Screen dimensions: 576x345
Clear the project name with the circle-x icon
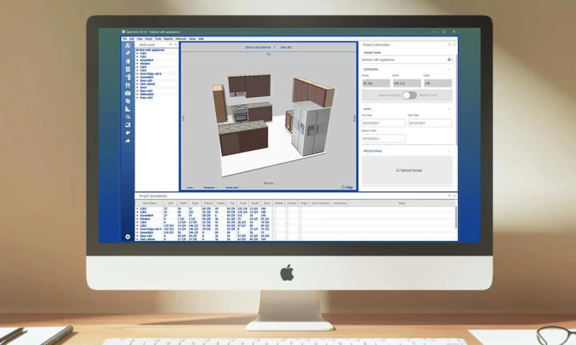pyautogui.click(x=449, y=60)
